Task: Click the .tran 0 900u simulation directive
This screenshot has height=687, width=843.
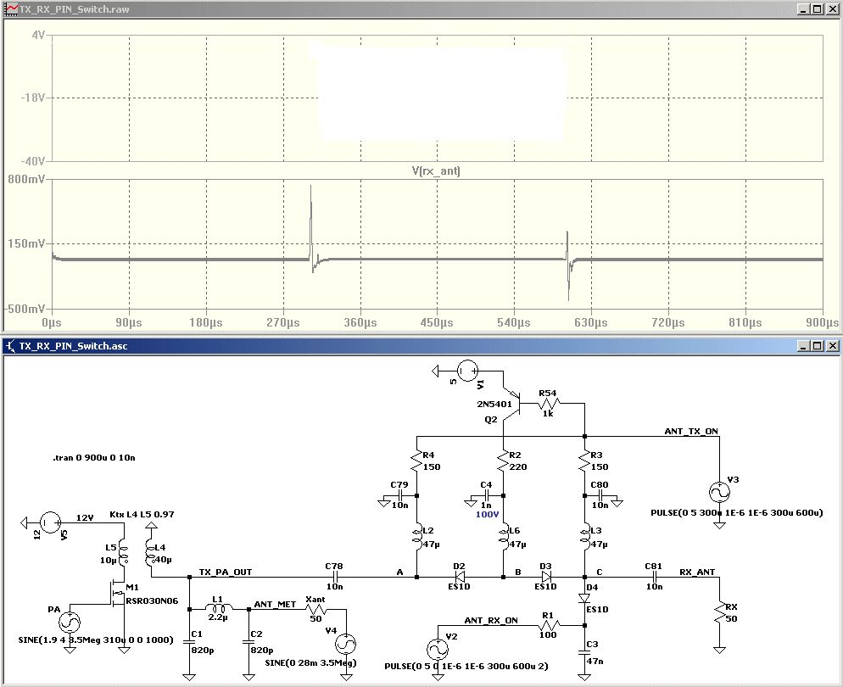Action: click(x=93, y=458)
